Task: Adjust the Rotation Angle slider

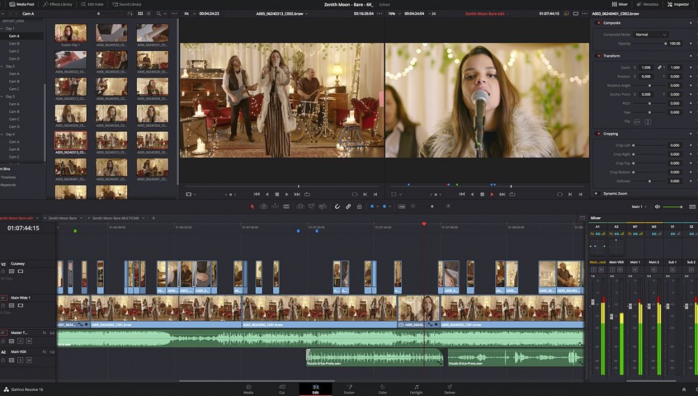Action: click(x=650, y=85)
